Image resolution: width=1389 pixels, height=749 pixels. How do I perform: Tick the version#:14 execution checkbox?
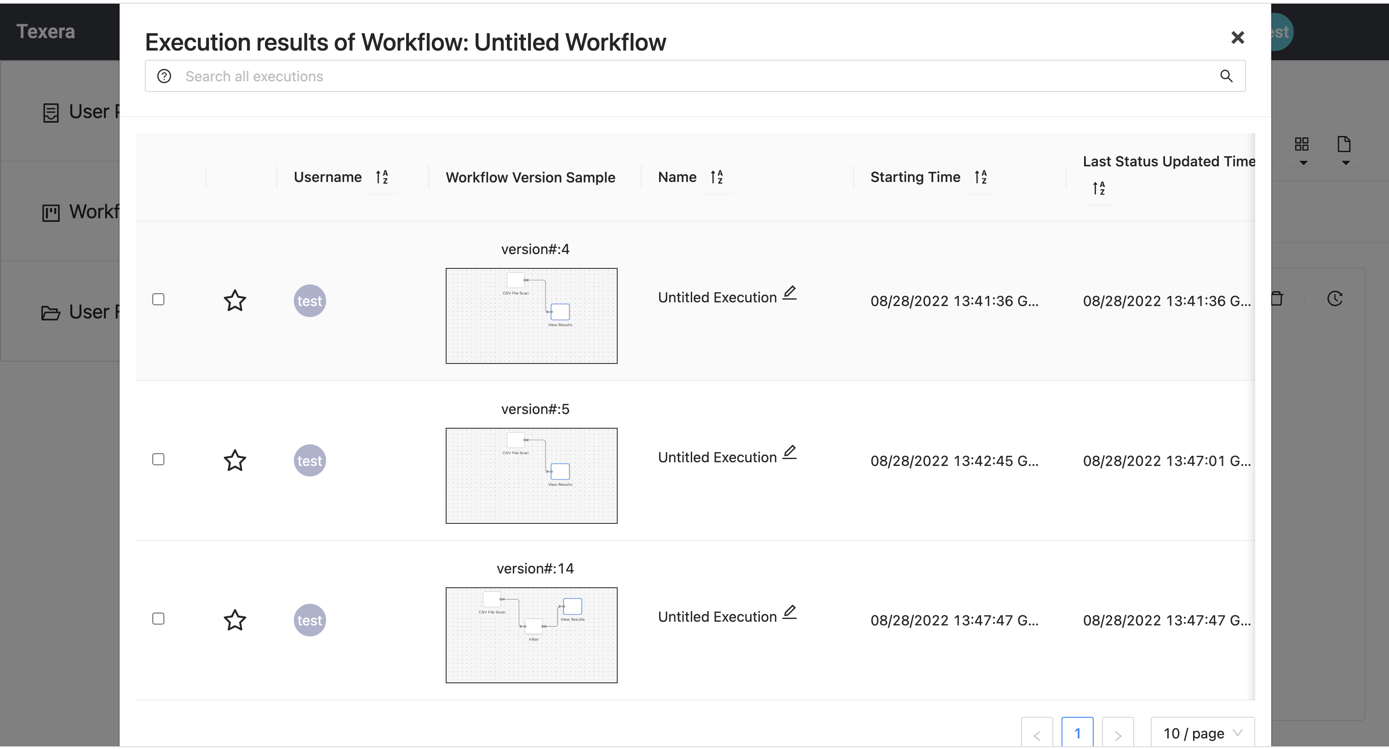click(158, 618)
